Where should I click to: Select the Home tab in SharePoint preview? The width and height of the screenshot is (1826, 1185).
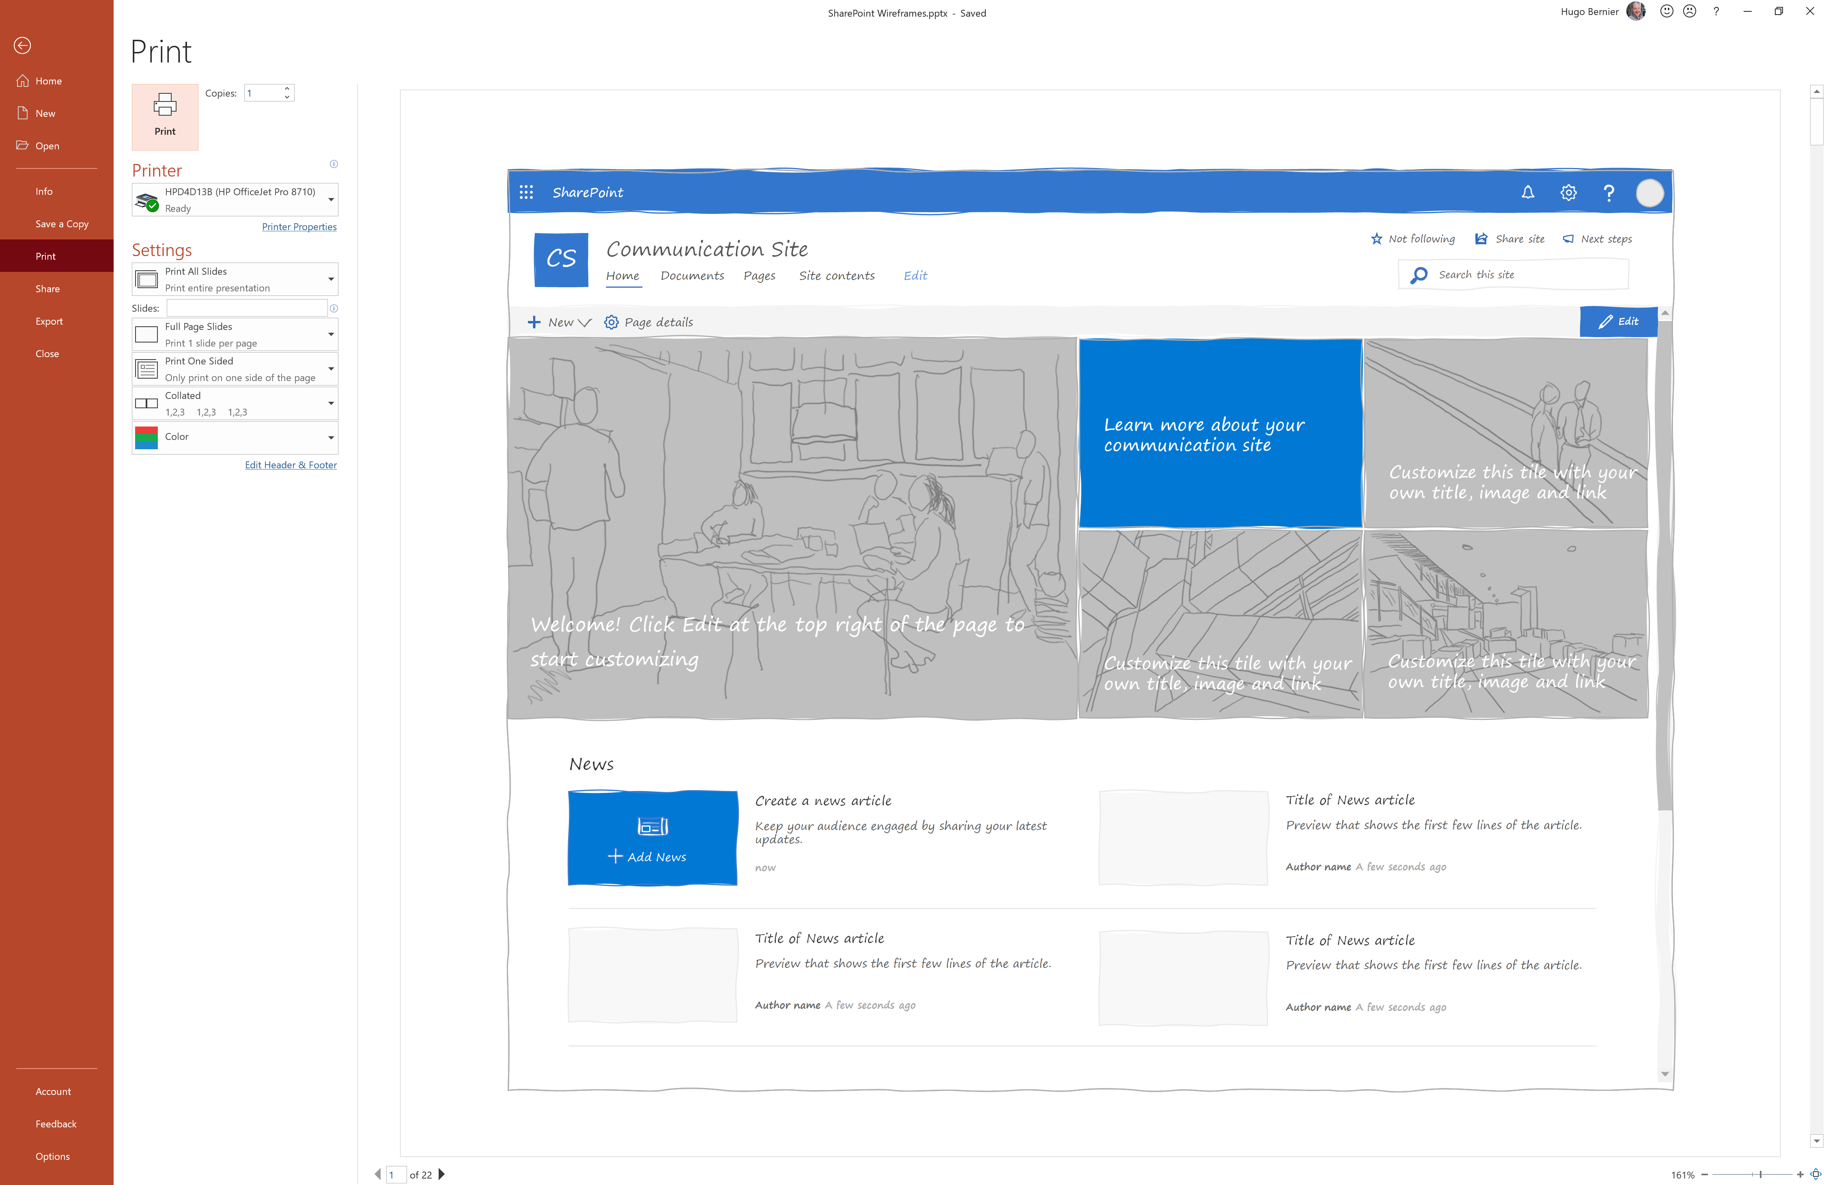(x=622, y=276)
